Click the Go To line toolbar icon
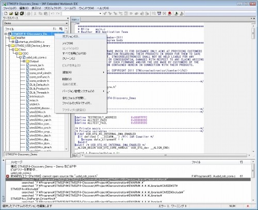The width and height of the screenshot is (258, 210). [x=126, y=13]
